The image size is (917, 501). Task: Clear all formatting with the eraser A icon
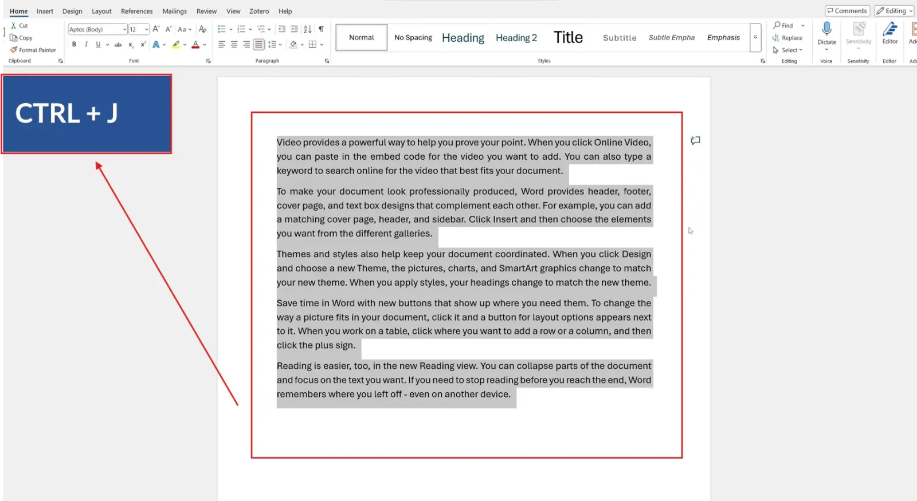(x=202, y=29)
